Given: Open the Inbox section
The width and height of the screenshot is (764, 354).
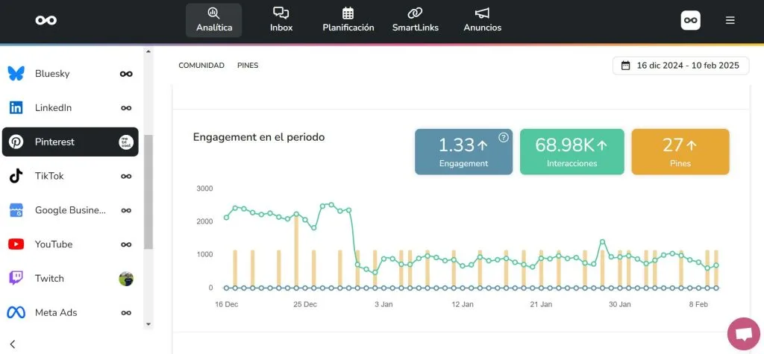Looking at the screenshot, I should tap(281, 20).
